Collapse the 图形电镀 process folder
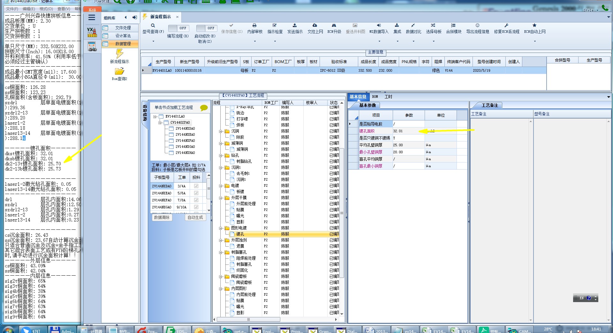Screen dimensions: 613x333 (221, 228)
